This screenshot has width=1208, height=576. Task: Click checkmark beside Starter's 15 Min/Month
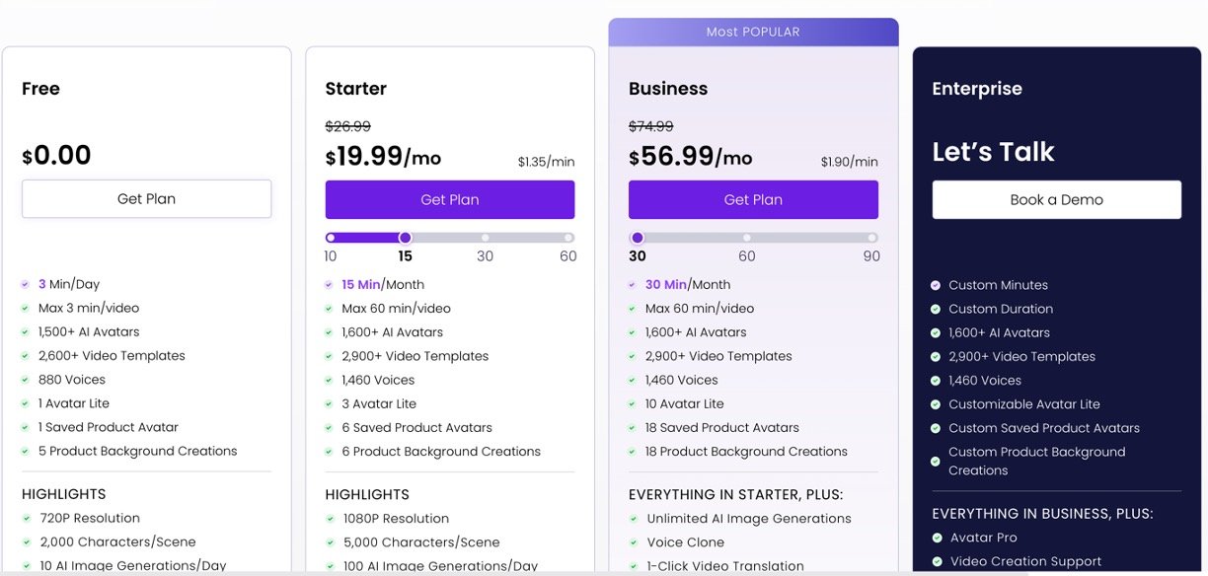click(329, 285)
